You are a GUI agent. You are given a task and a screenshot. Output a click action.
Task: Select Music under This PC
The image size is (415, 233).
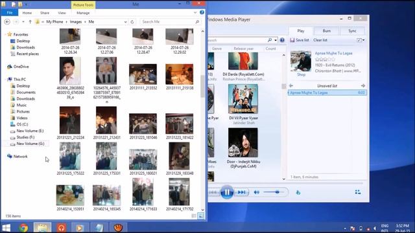coord(21,105)
